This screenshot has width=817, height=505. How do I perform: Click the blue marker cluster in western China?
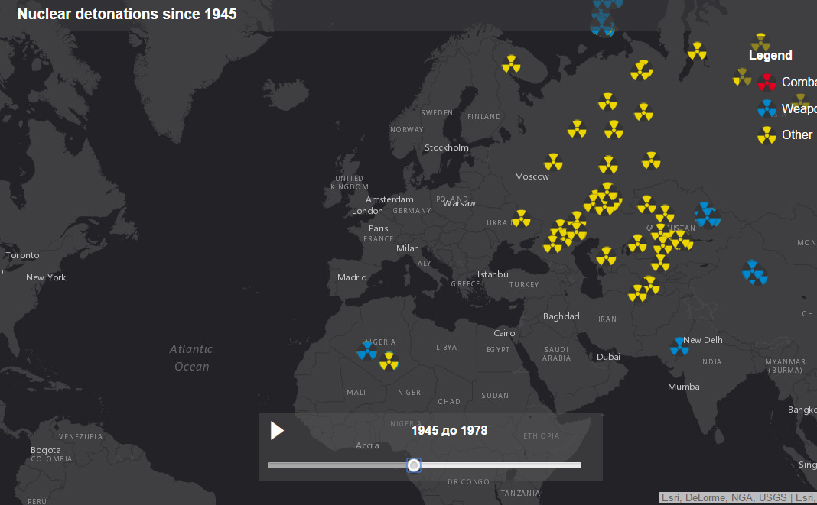(754, 272)
